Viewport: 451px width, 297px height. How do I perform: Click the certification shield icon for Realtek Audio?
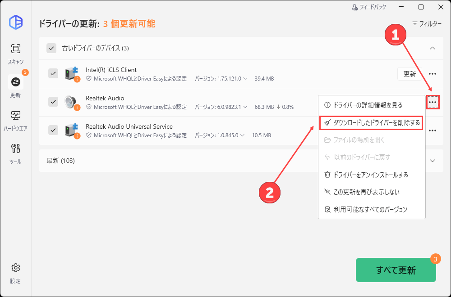[89, 107]
